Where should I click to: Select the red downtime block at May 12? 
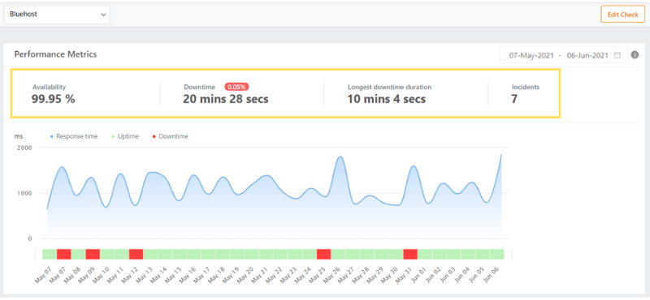(x=136, y=254)
